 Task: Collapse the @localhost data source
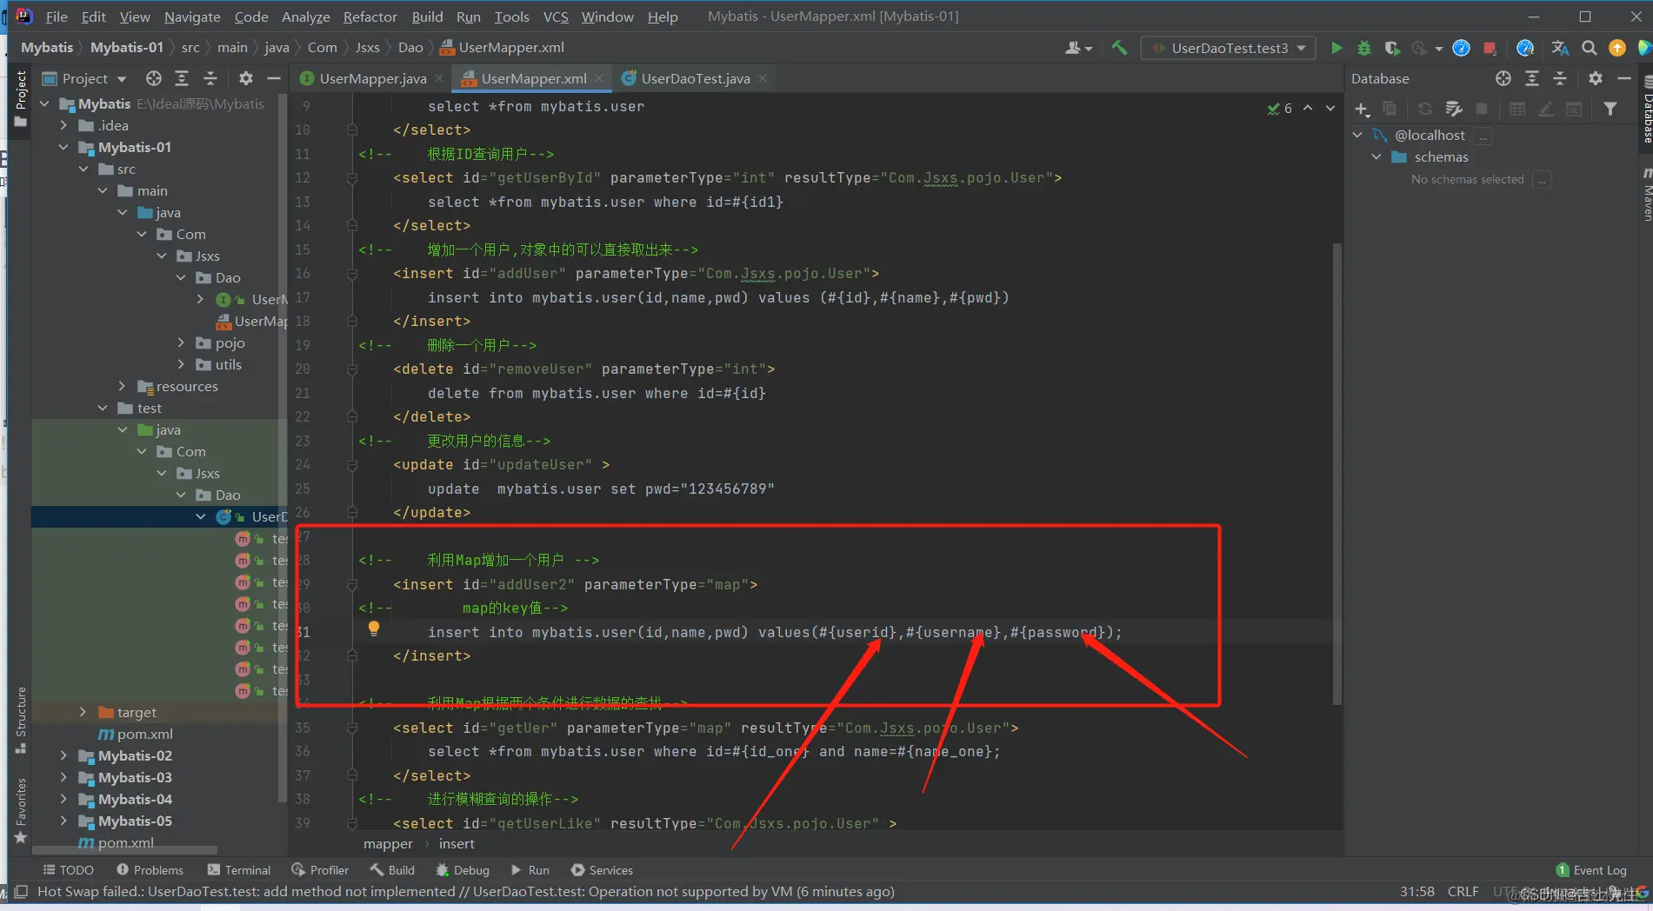(1357, 135)
